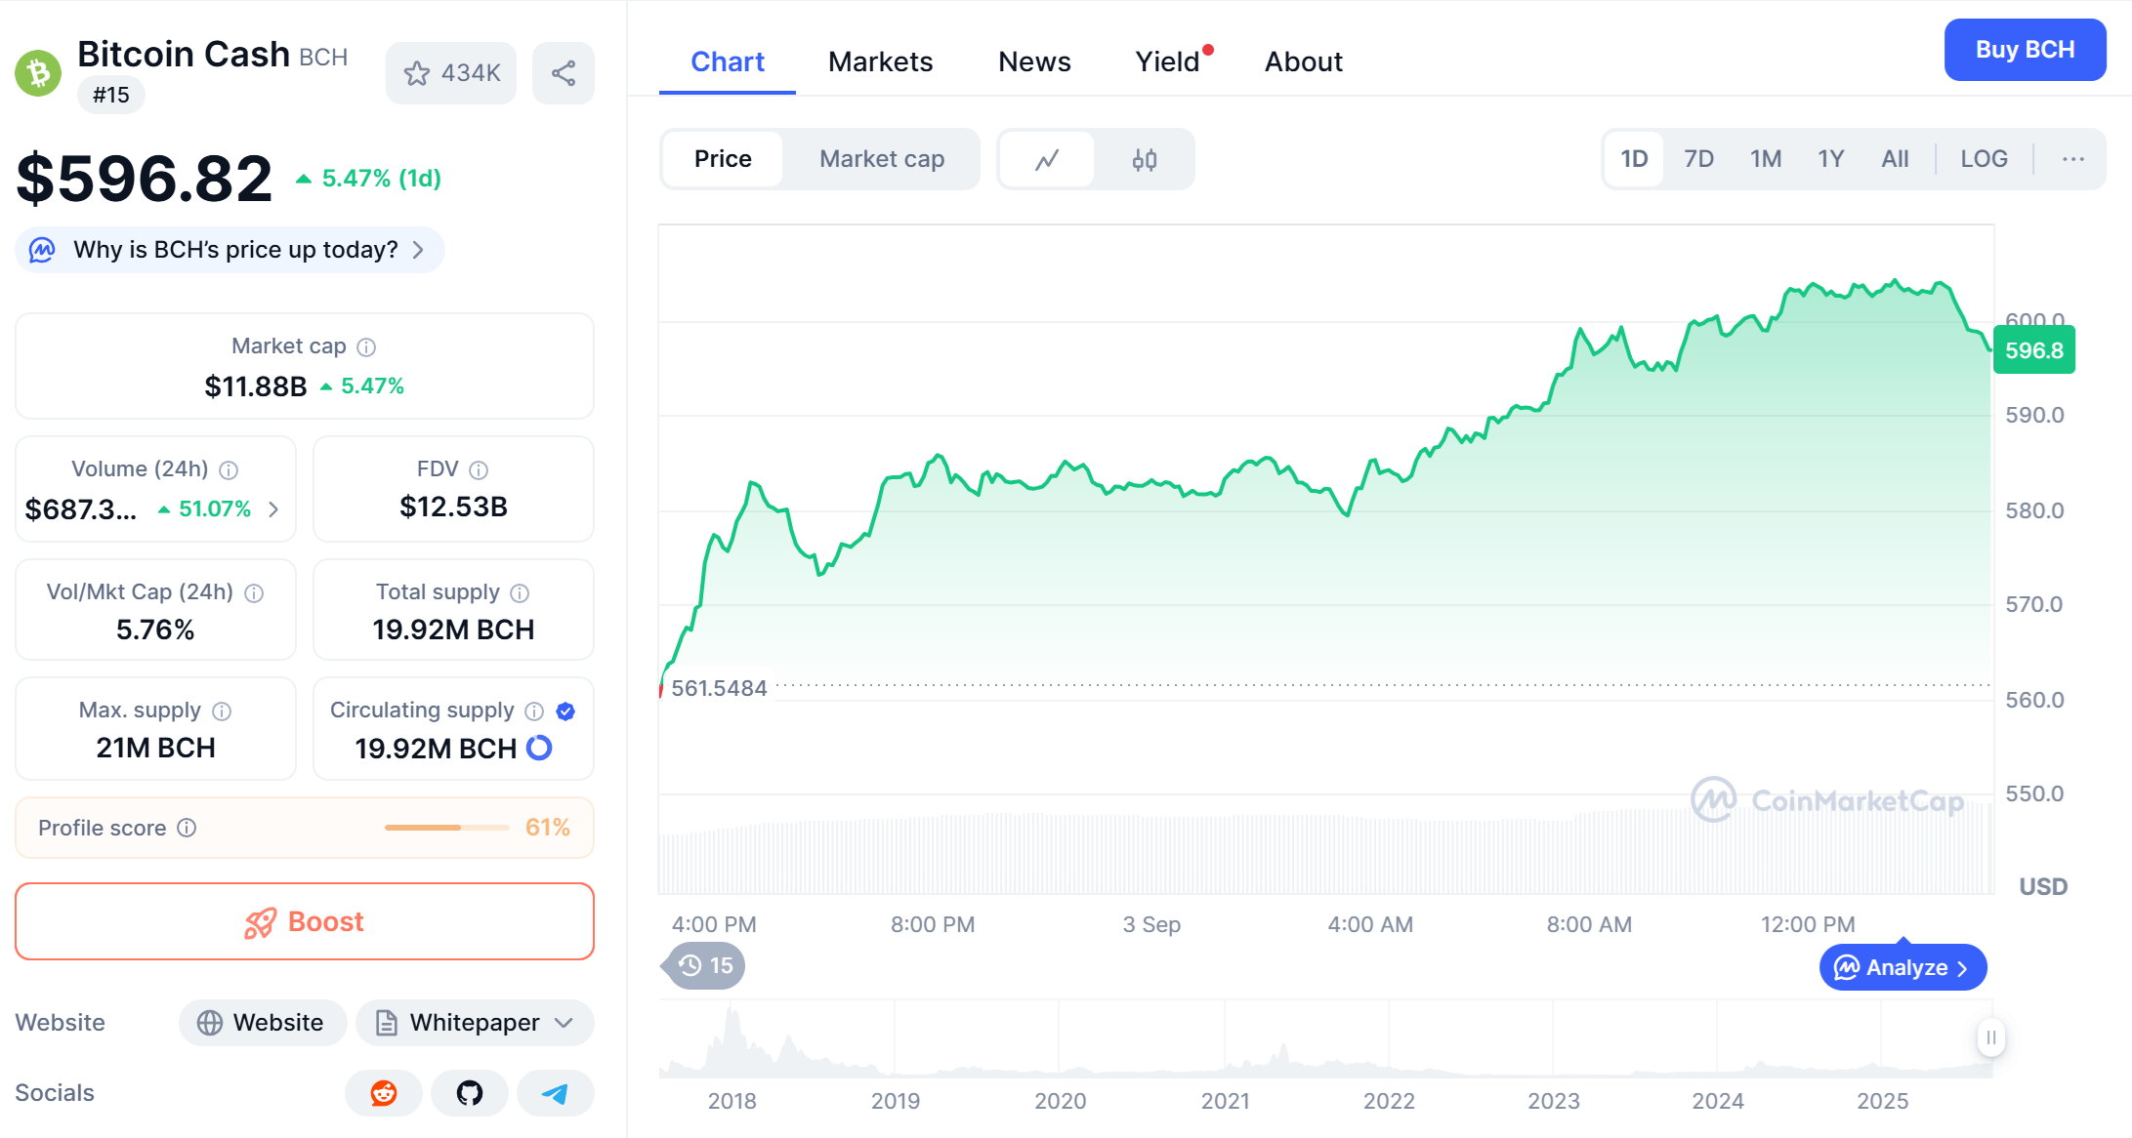
Task: Select Market cap chart toggle
Action: [882, 159]
